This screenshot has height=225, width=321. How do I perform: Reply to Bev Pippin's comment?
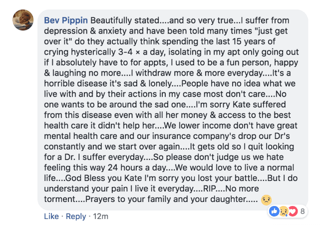(76, 216)
